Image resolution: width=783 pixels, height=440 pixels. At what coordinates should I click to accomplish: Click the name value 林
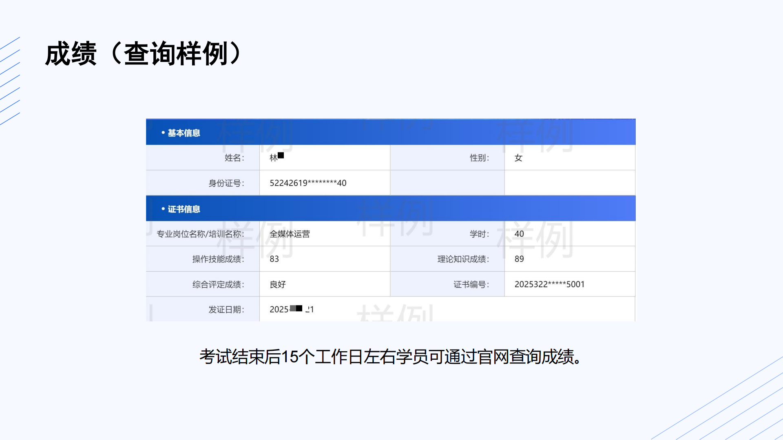point(276,157)
